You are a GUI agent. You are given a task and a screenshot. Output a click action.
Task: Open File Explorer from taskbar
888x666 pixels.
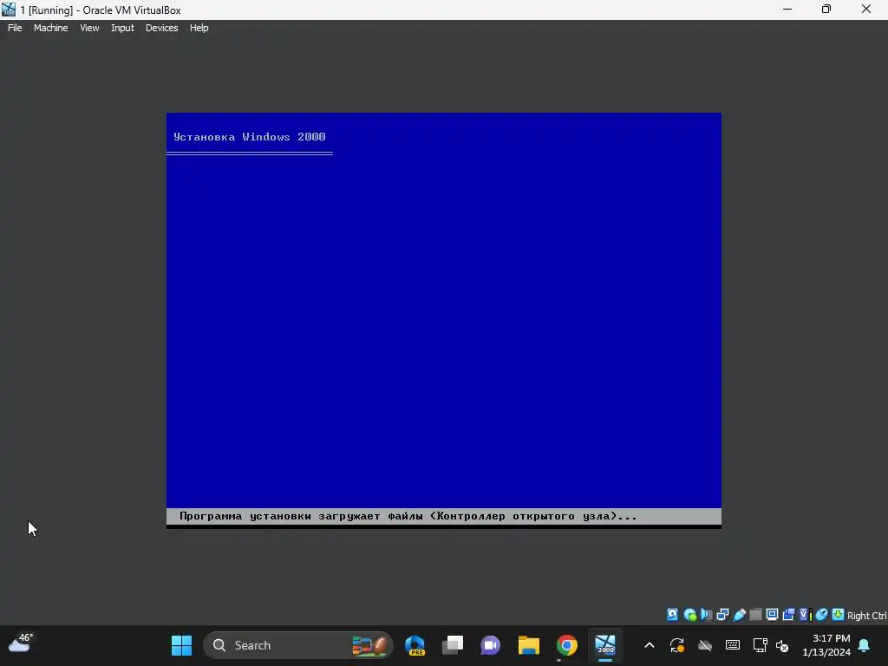coord(528,645)
